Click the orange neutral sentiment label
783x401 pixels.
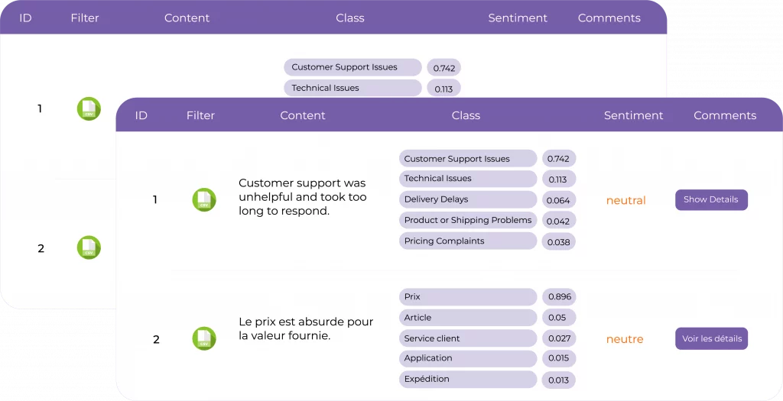625,200
